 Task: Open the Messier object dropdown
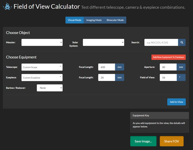pos(42,42)
